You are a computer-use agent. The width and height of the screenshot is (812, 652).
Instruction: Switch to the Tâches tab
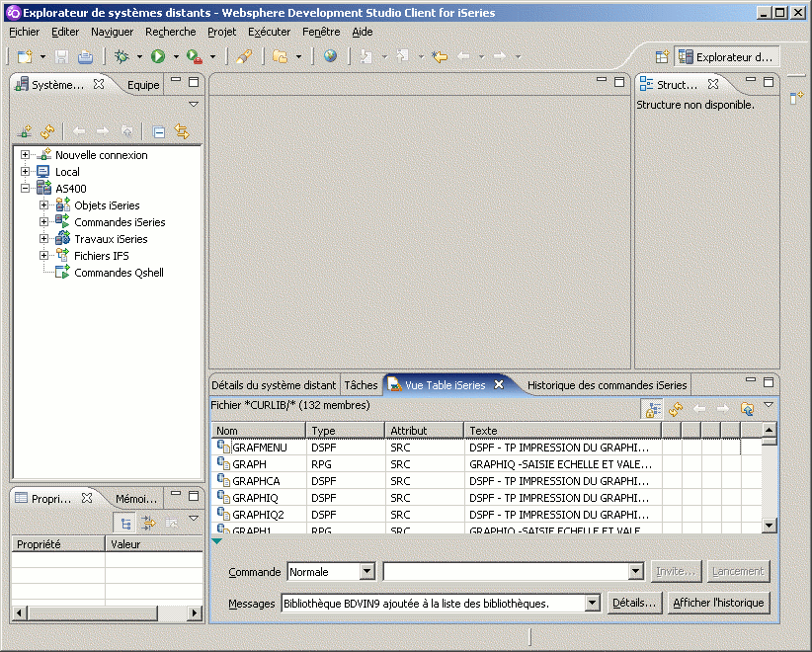click(361, 385)
